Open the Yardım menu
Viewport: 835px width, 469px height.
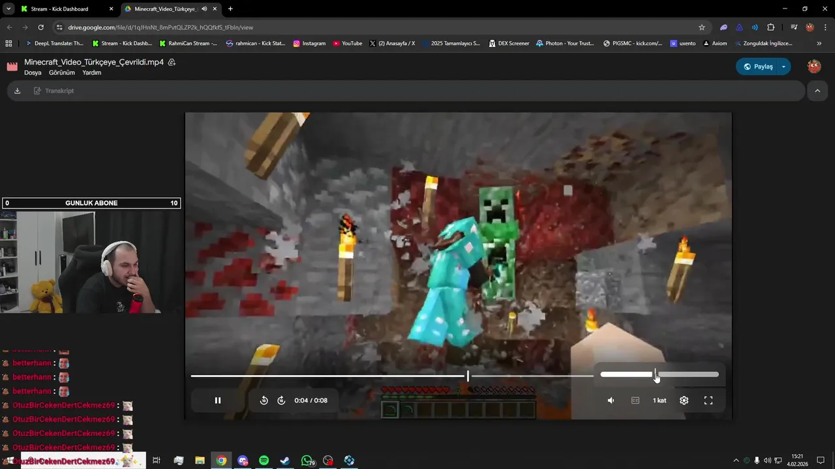click(91, 73)
